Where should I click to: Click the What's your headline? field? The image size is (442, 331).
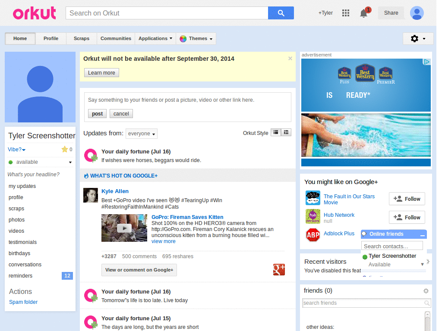pos(34,175)
